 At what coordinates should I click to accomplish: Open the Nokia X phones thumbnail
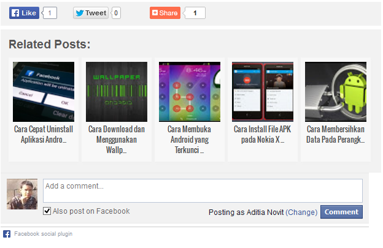[263, 92]
